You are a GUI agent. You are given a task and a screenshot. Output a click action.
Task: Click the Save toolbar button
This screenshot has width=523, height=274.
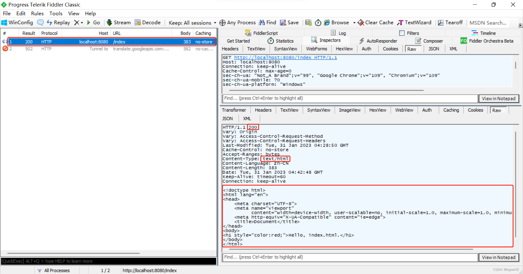(x=289, y=23)
